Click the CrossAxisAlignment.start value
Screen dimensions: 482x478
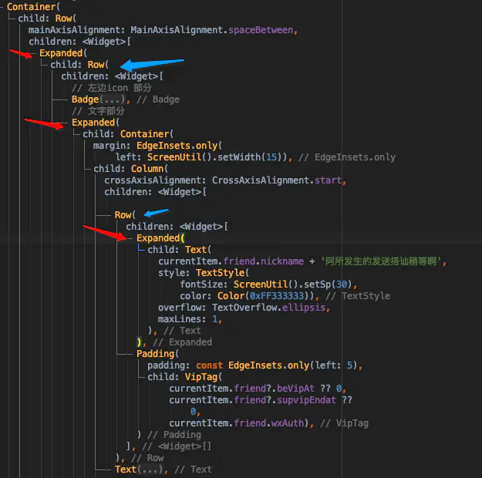click(276, 180)
